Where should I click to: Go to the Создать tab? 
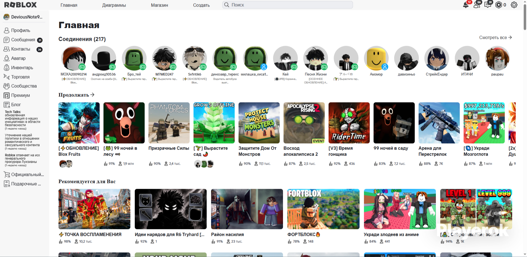(x=201, y=5)
